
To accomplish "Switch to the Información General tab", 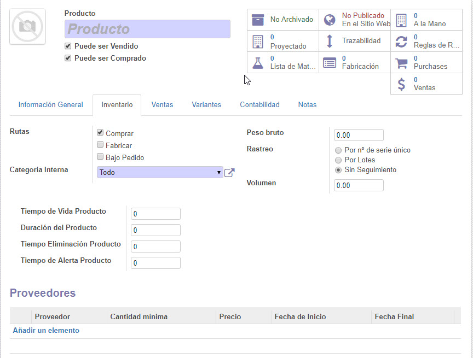I will [x=51, y=105].
